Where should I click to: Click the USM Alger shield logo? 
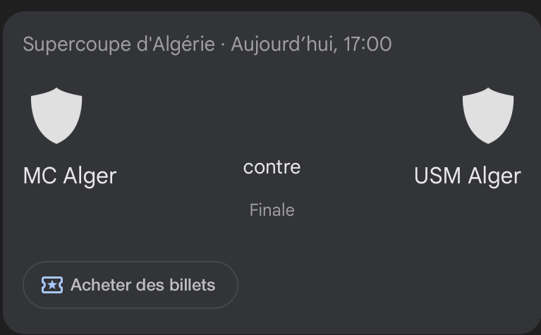click(487, 115)
